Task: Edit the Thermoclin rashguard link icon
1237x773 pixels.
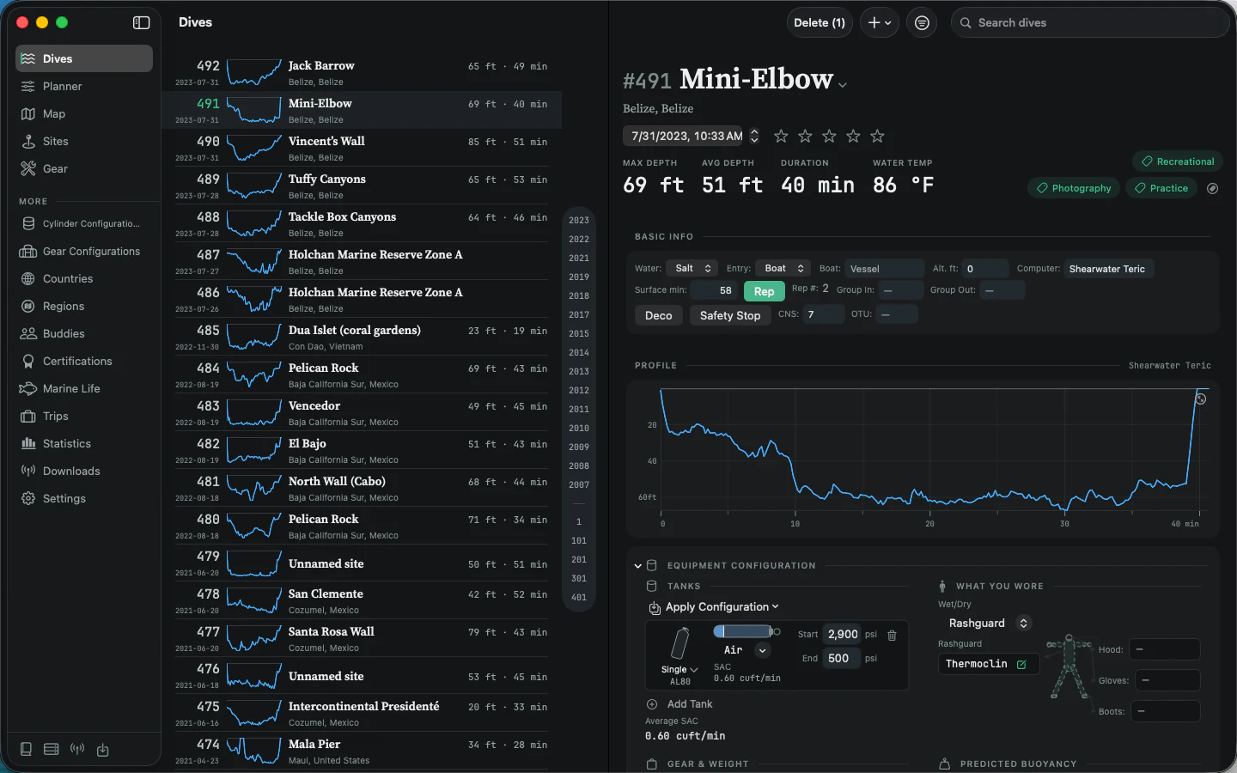Action: [x=1021, y=664]
